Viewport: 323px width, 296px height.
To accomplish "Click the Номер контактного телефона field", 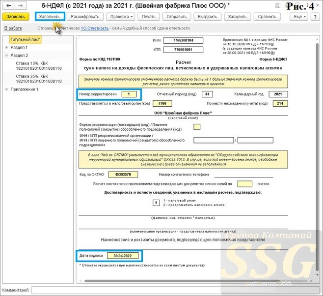I will [x=244, y=175].
